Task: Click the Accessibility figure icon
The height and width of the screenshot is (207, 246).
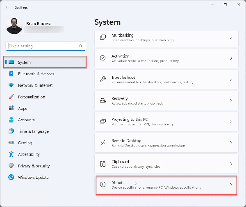Action: coord(11,154)
